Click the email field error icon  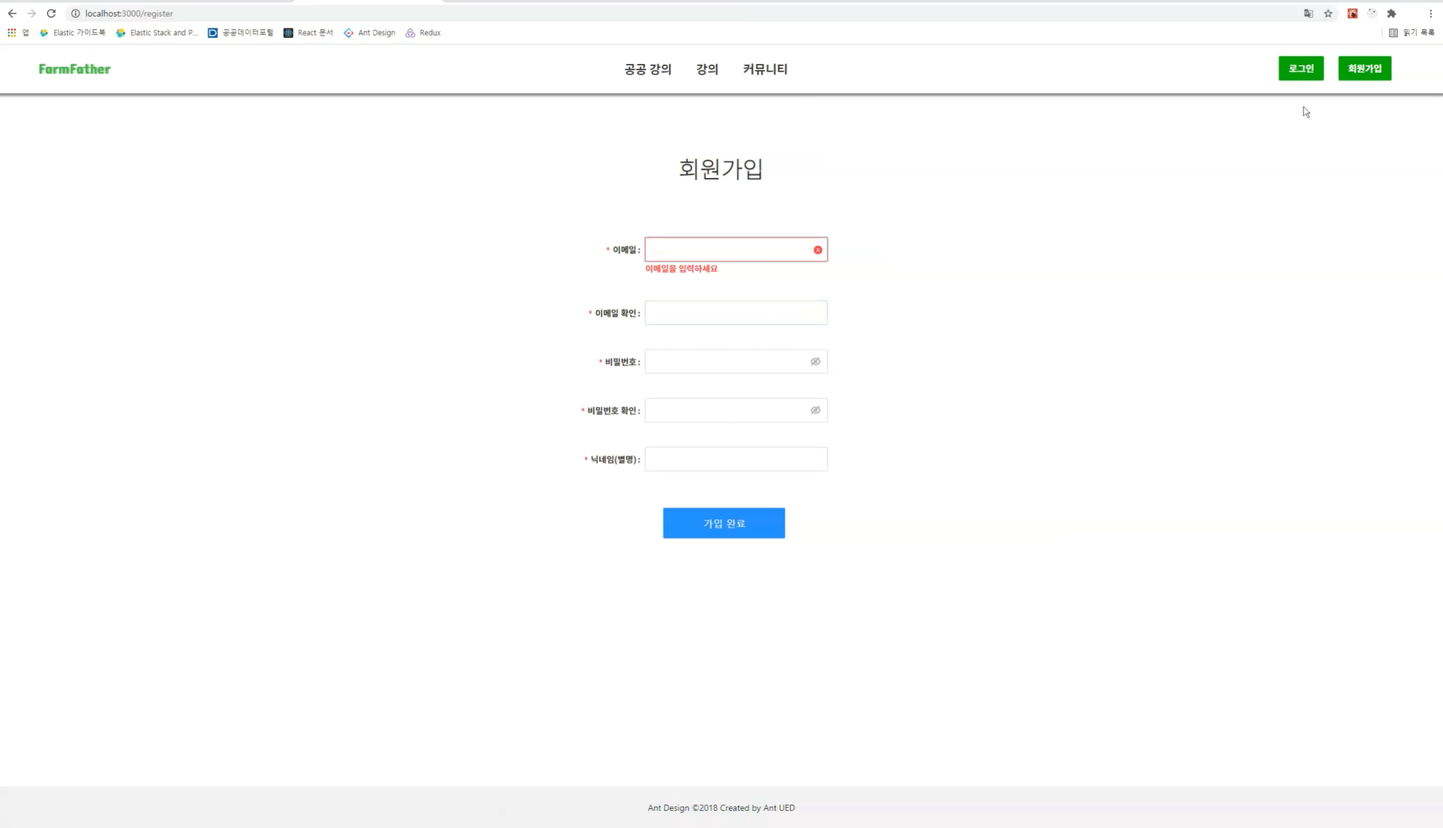pyautogui.click(x=818, y=250)
